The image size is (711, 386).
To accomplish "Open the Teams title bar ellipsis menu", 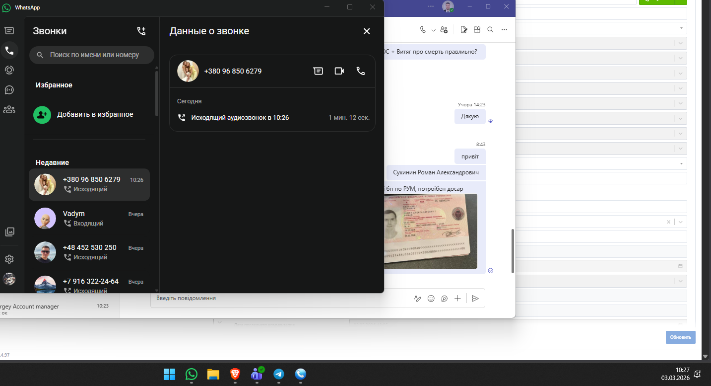I will coord(431,6).
